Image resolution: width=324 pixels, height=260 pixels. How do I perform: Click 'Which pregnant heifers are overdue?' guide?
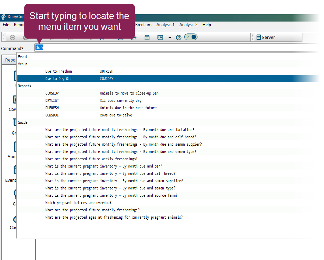pos(78,203)
